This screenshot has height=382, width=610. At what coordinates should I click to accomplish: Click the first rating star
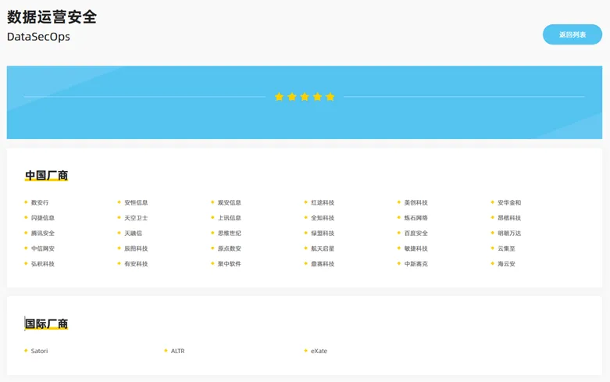[280, 97]
